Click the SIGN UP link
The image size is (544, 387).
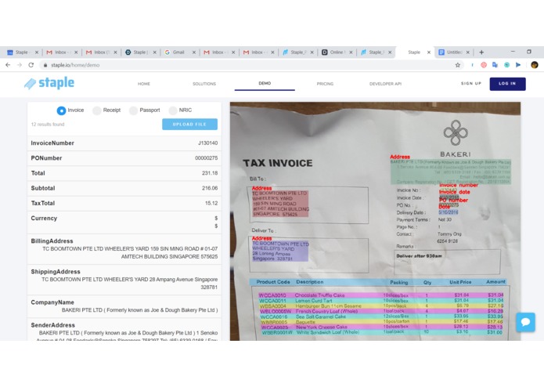pyautogui.click(x=470, y=84)
